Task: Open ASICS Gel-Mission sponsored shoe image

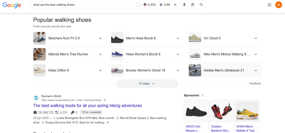Action: (x=196, y=111)
